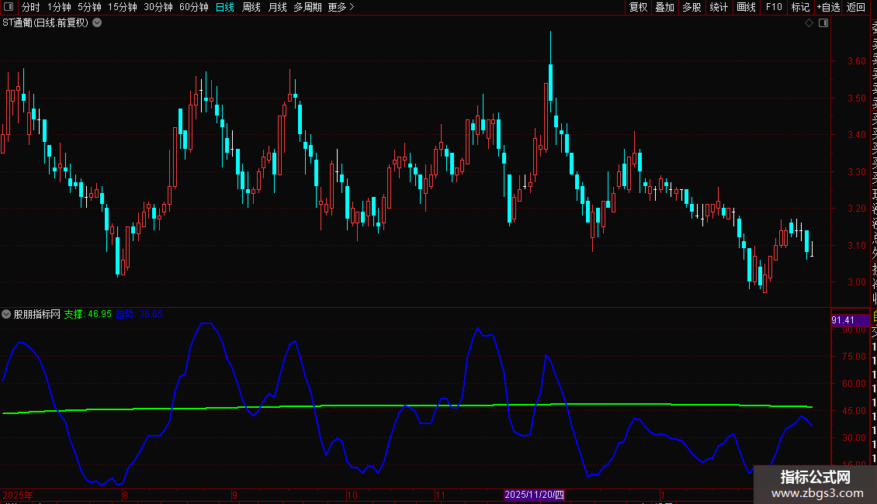Toggle the side panel icon in chart corner

(x=823, y=23)
